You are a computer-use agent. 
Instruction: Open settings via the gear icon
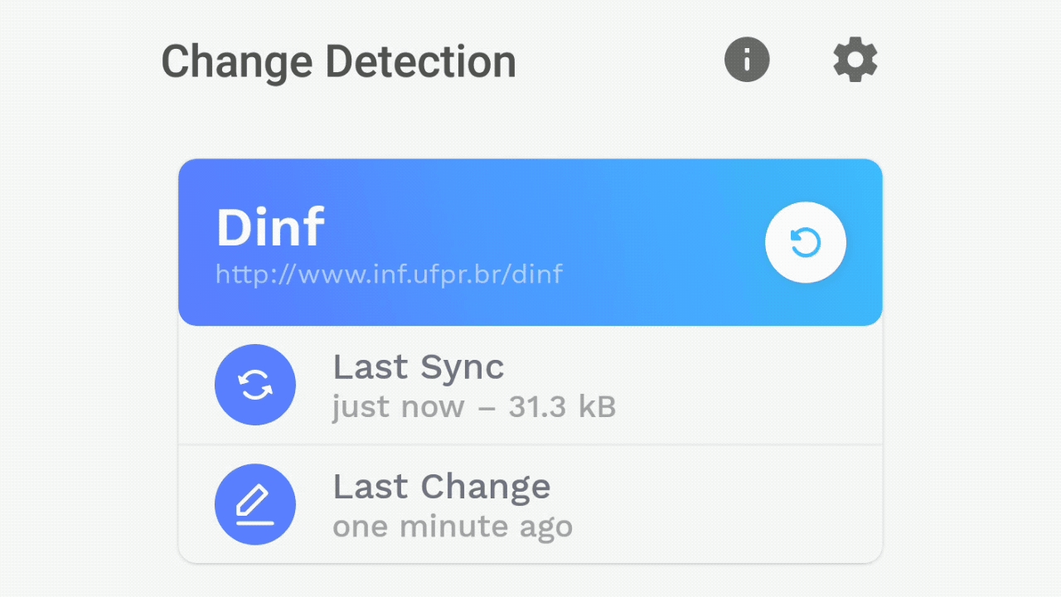click(855, 60)
